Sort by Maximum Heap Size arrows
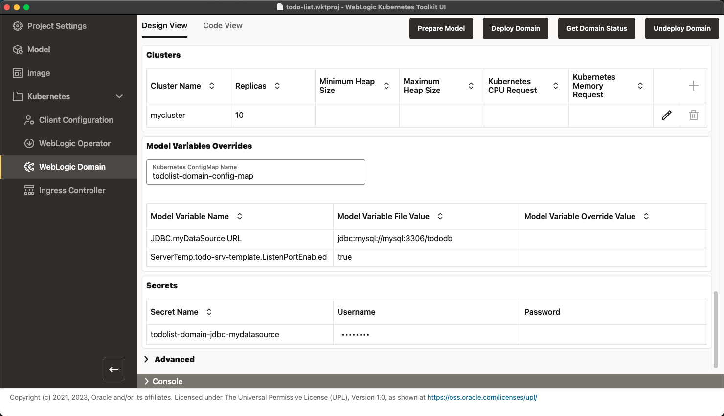724x416 pixels. 471,86
